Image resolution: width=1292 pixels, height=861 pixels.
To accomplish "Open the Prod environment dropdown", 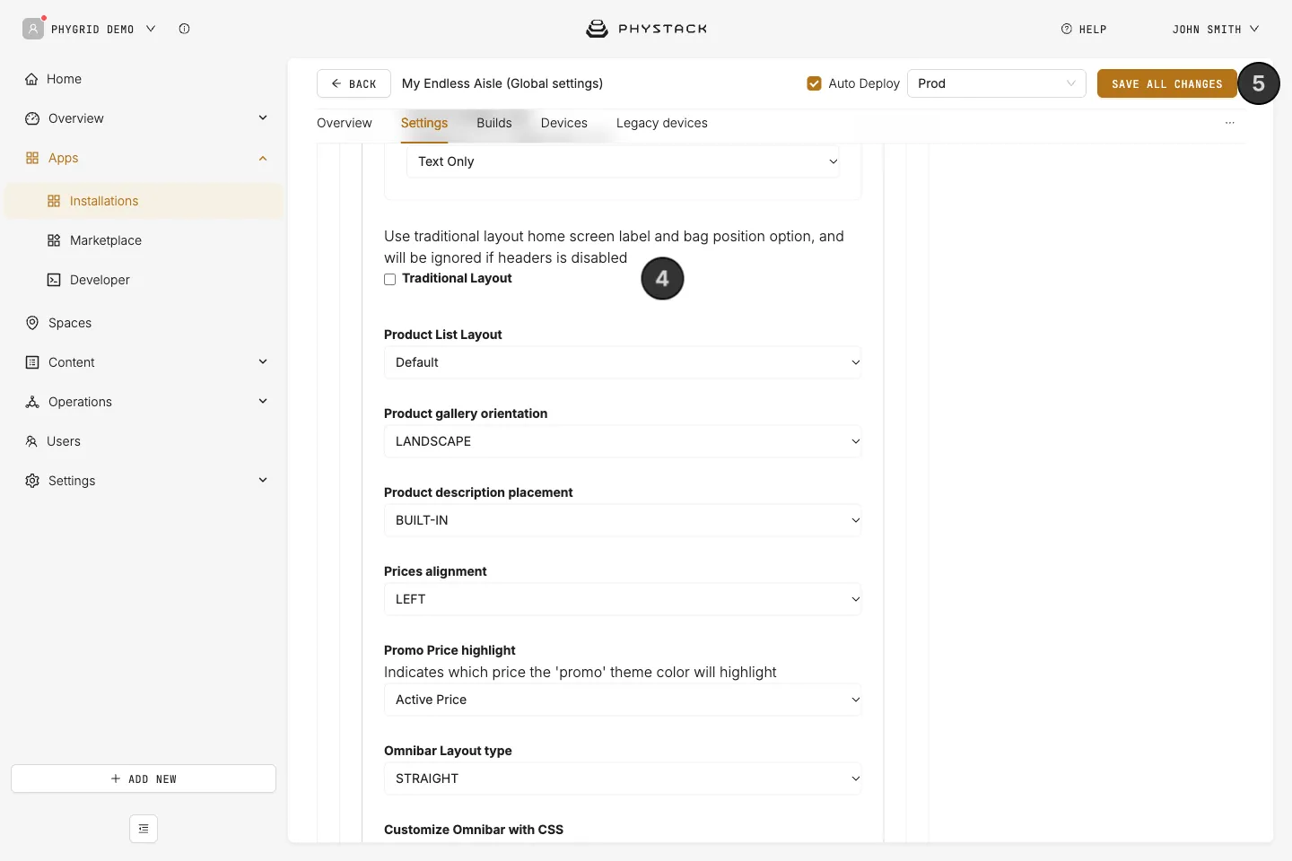I will pos(997,83).
